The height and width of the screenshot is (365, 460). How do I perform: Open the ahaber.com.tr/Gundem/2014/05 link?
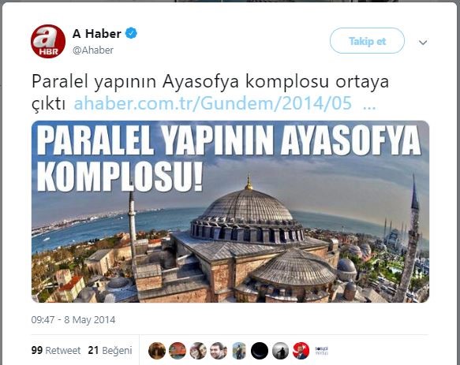pos(213,103)
